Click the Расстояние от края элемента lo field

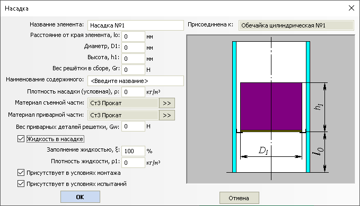point(133,36)
